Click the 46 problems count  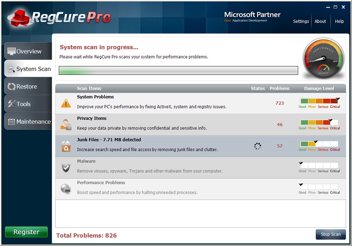280,124
